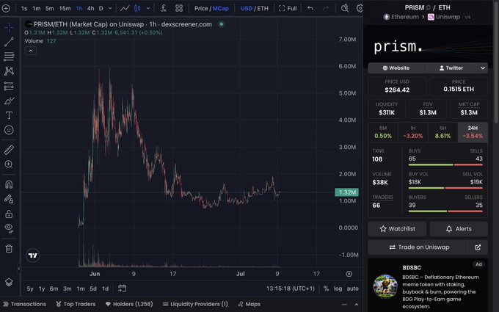Open the Maps tab
This screenshot has width=499, height=312.
point(249,304)
